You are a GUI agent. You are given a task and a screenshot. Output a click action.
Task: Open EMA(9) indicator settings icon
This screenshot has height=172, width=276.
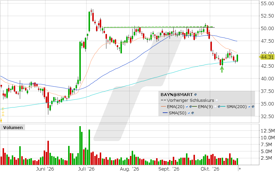219,107
